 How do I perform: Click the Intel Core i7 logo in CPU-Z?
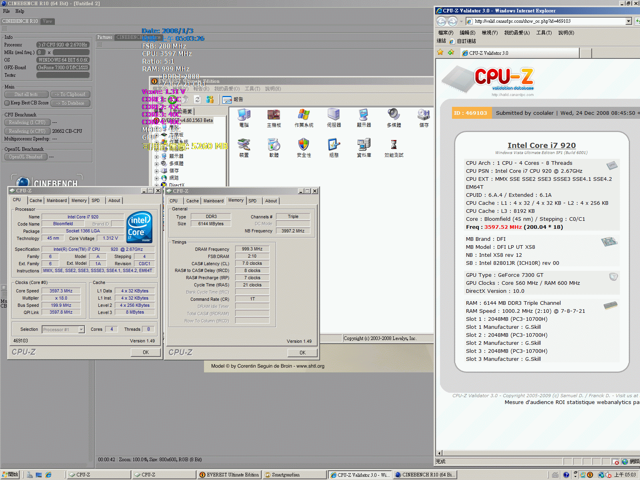pos(139,227)
